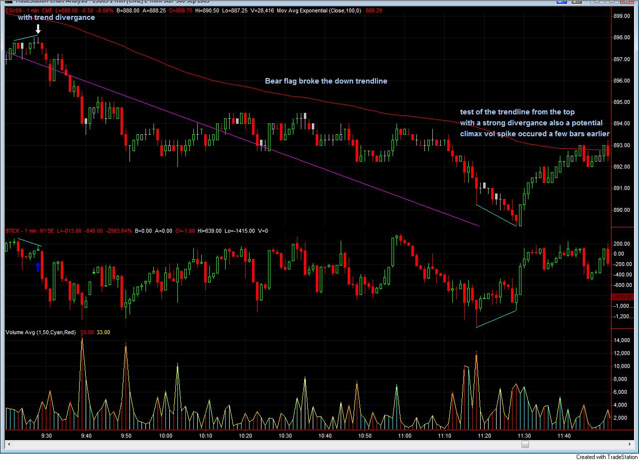
Task: Click the 10:00 time axis label
Action: pos(166,436)
